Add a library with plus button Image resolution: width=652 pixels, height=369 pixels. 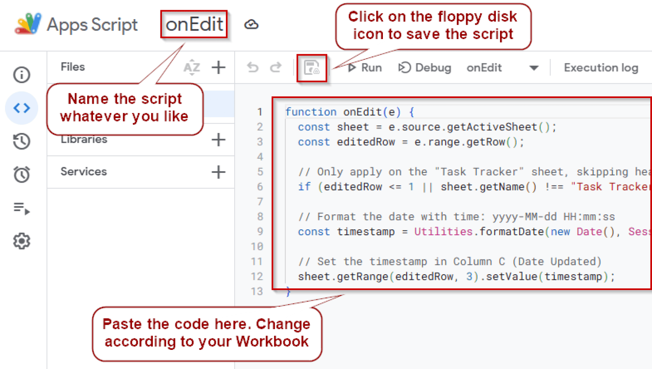[218, 139]
